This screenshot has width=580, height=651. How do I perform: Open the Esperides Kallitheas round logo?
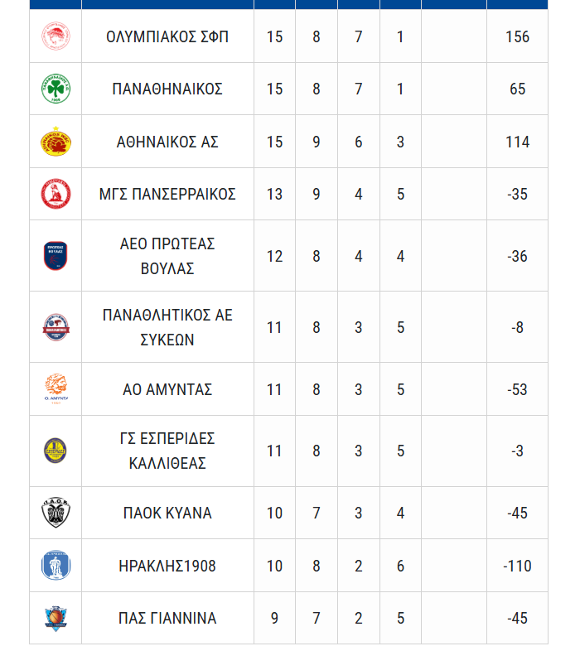click(56, 451)
